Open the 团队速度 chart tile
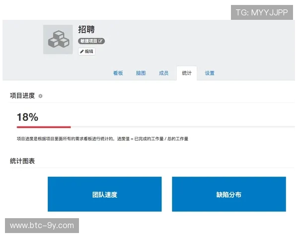The height and width of the screenshot is (238, 298). tap(104, 194)
